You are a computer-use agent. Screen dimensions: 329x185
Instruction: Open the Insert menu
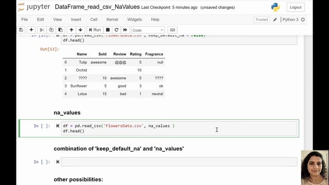point(76,20)
